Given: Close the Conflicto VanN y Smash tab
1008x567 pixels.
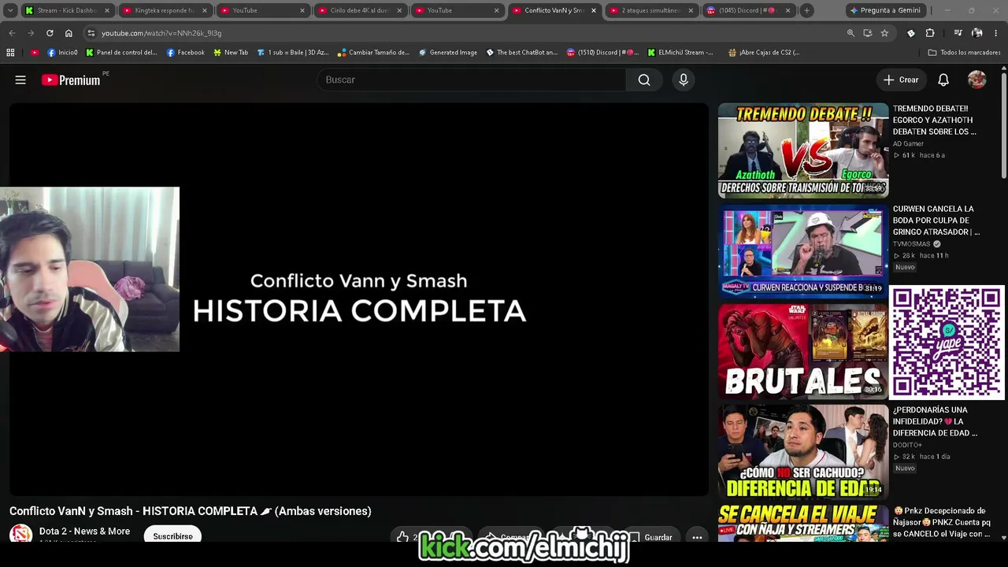Looking at the screenshot, I should [593, 10].
